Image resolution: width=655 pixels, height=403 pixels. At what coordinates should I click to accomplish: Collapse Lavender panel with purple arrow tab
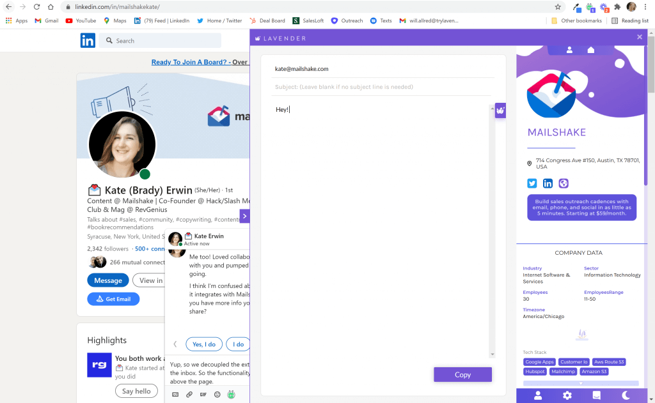pyautogui.click(x=245, y=216)
